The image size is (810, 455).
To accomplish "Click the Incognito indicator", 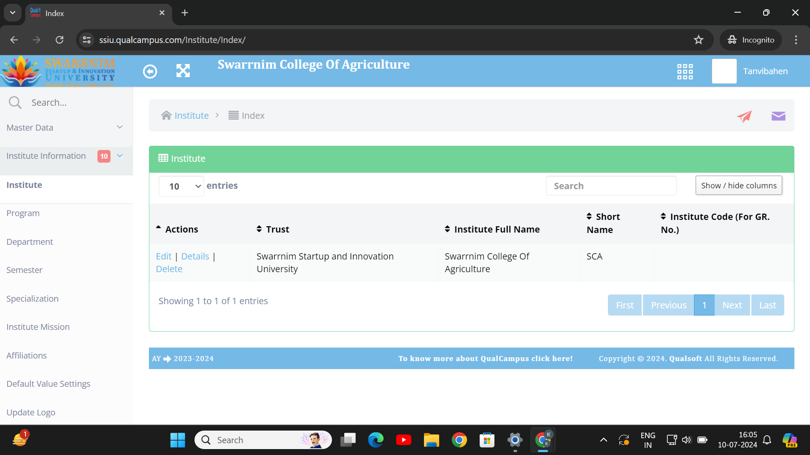I will 751,40.
